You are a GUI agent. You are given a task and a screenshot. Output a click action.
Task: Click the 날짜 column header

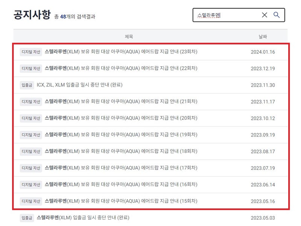(x=263, y=37)
